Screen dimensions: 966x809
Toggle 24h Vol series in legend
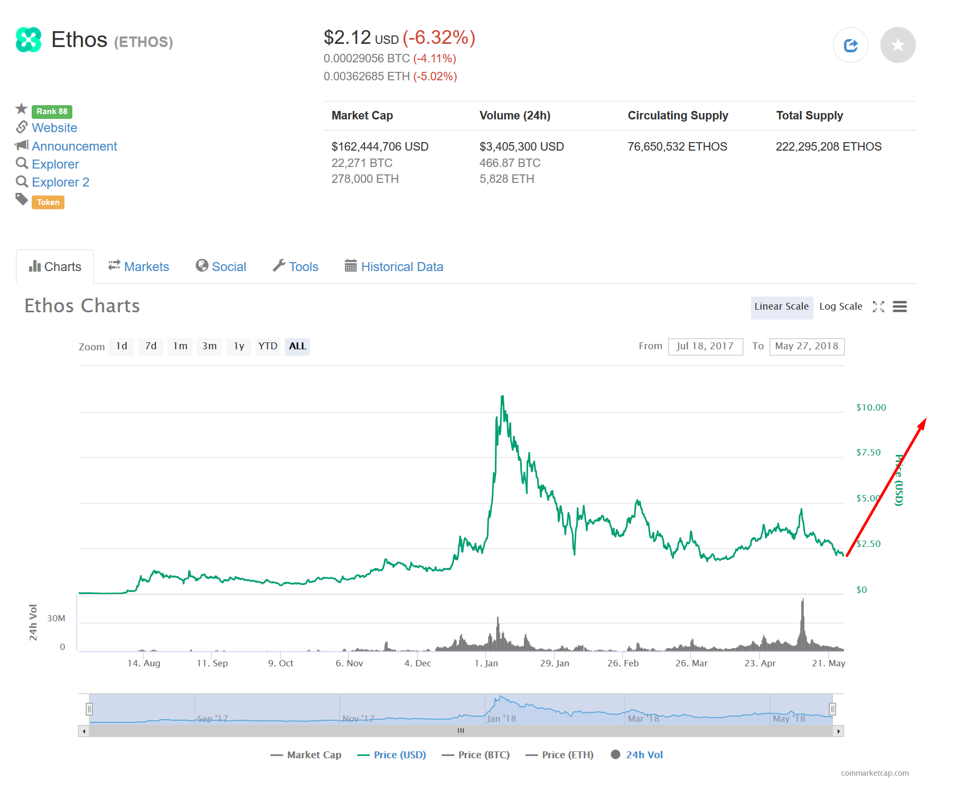point(637,755)
